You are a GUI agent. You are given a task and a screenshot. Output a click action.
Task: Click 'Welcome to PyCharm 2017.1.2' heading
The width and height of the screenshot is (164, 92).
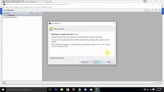click(x=65, y=34)
